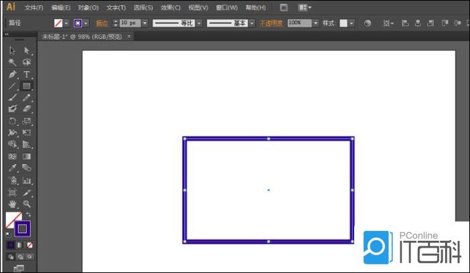This screenshot has height=273, width=470.
Task: Select the Pen tool
Action: coord(12,74)
